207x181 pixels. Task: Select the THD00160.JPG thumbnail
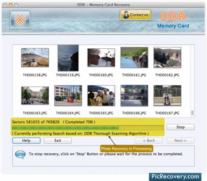(x=101, y=58)
